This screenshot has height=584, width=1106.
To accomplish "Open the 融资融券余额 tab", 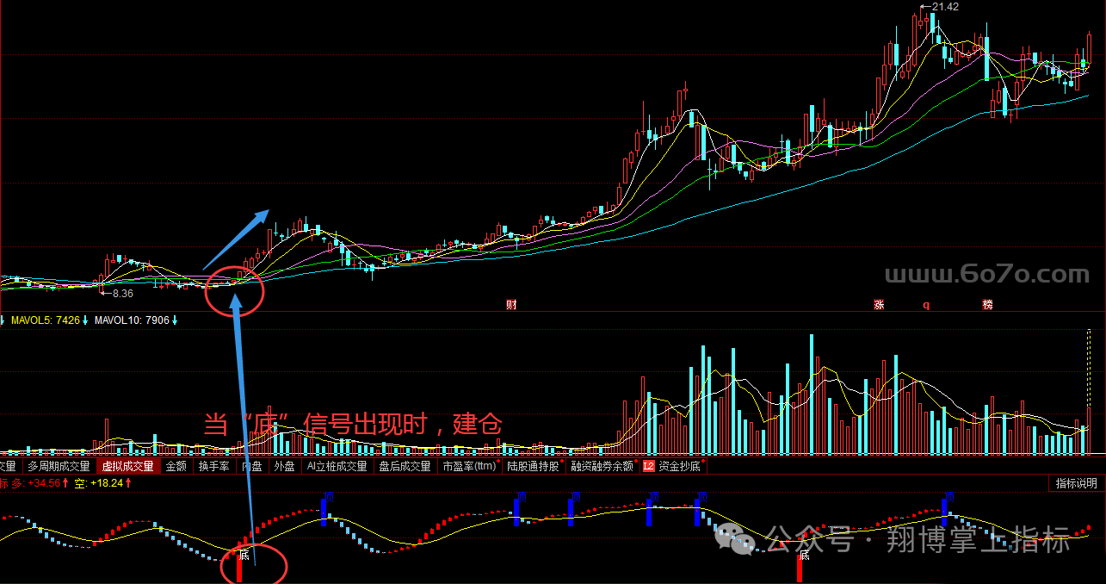I will [602, 466].
